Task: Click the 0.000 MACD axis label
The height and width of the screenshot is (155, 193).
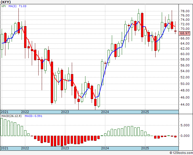Action: point(185,136)
